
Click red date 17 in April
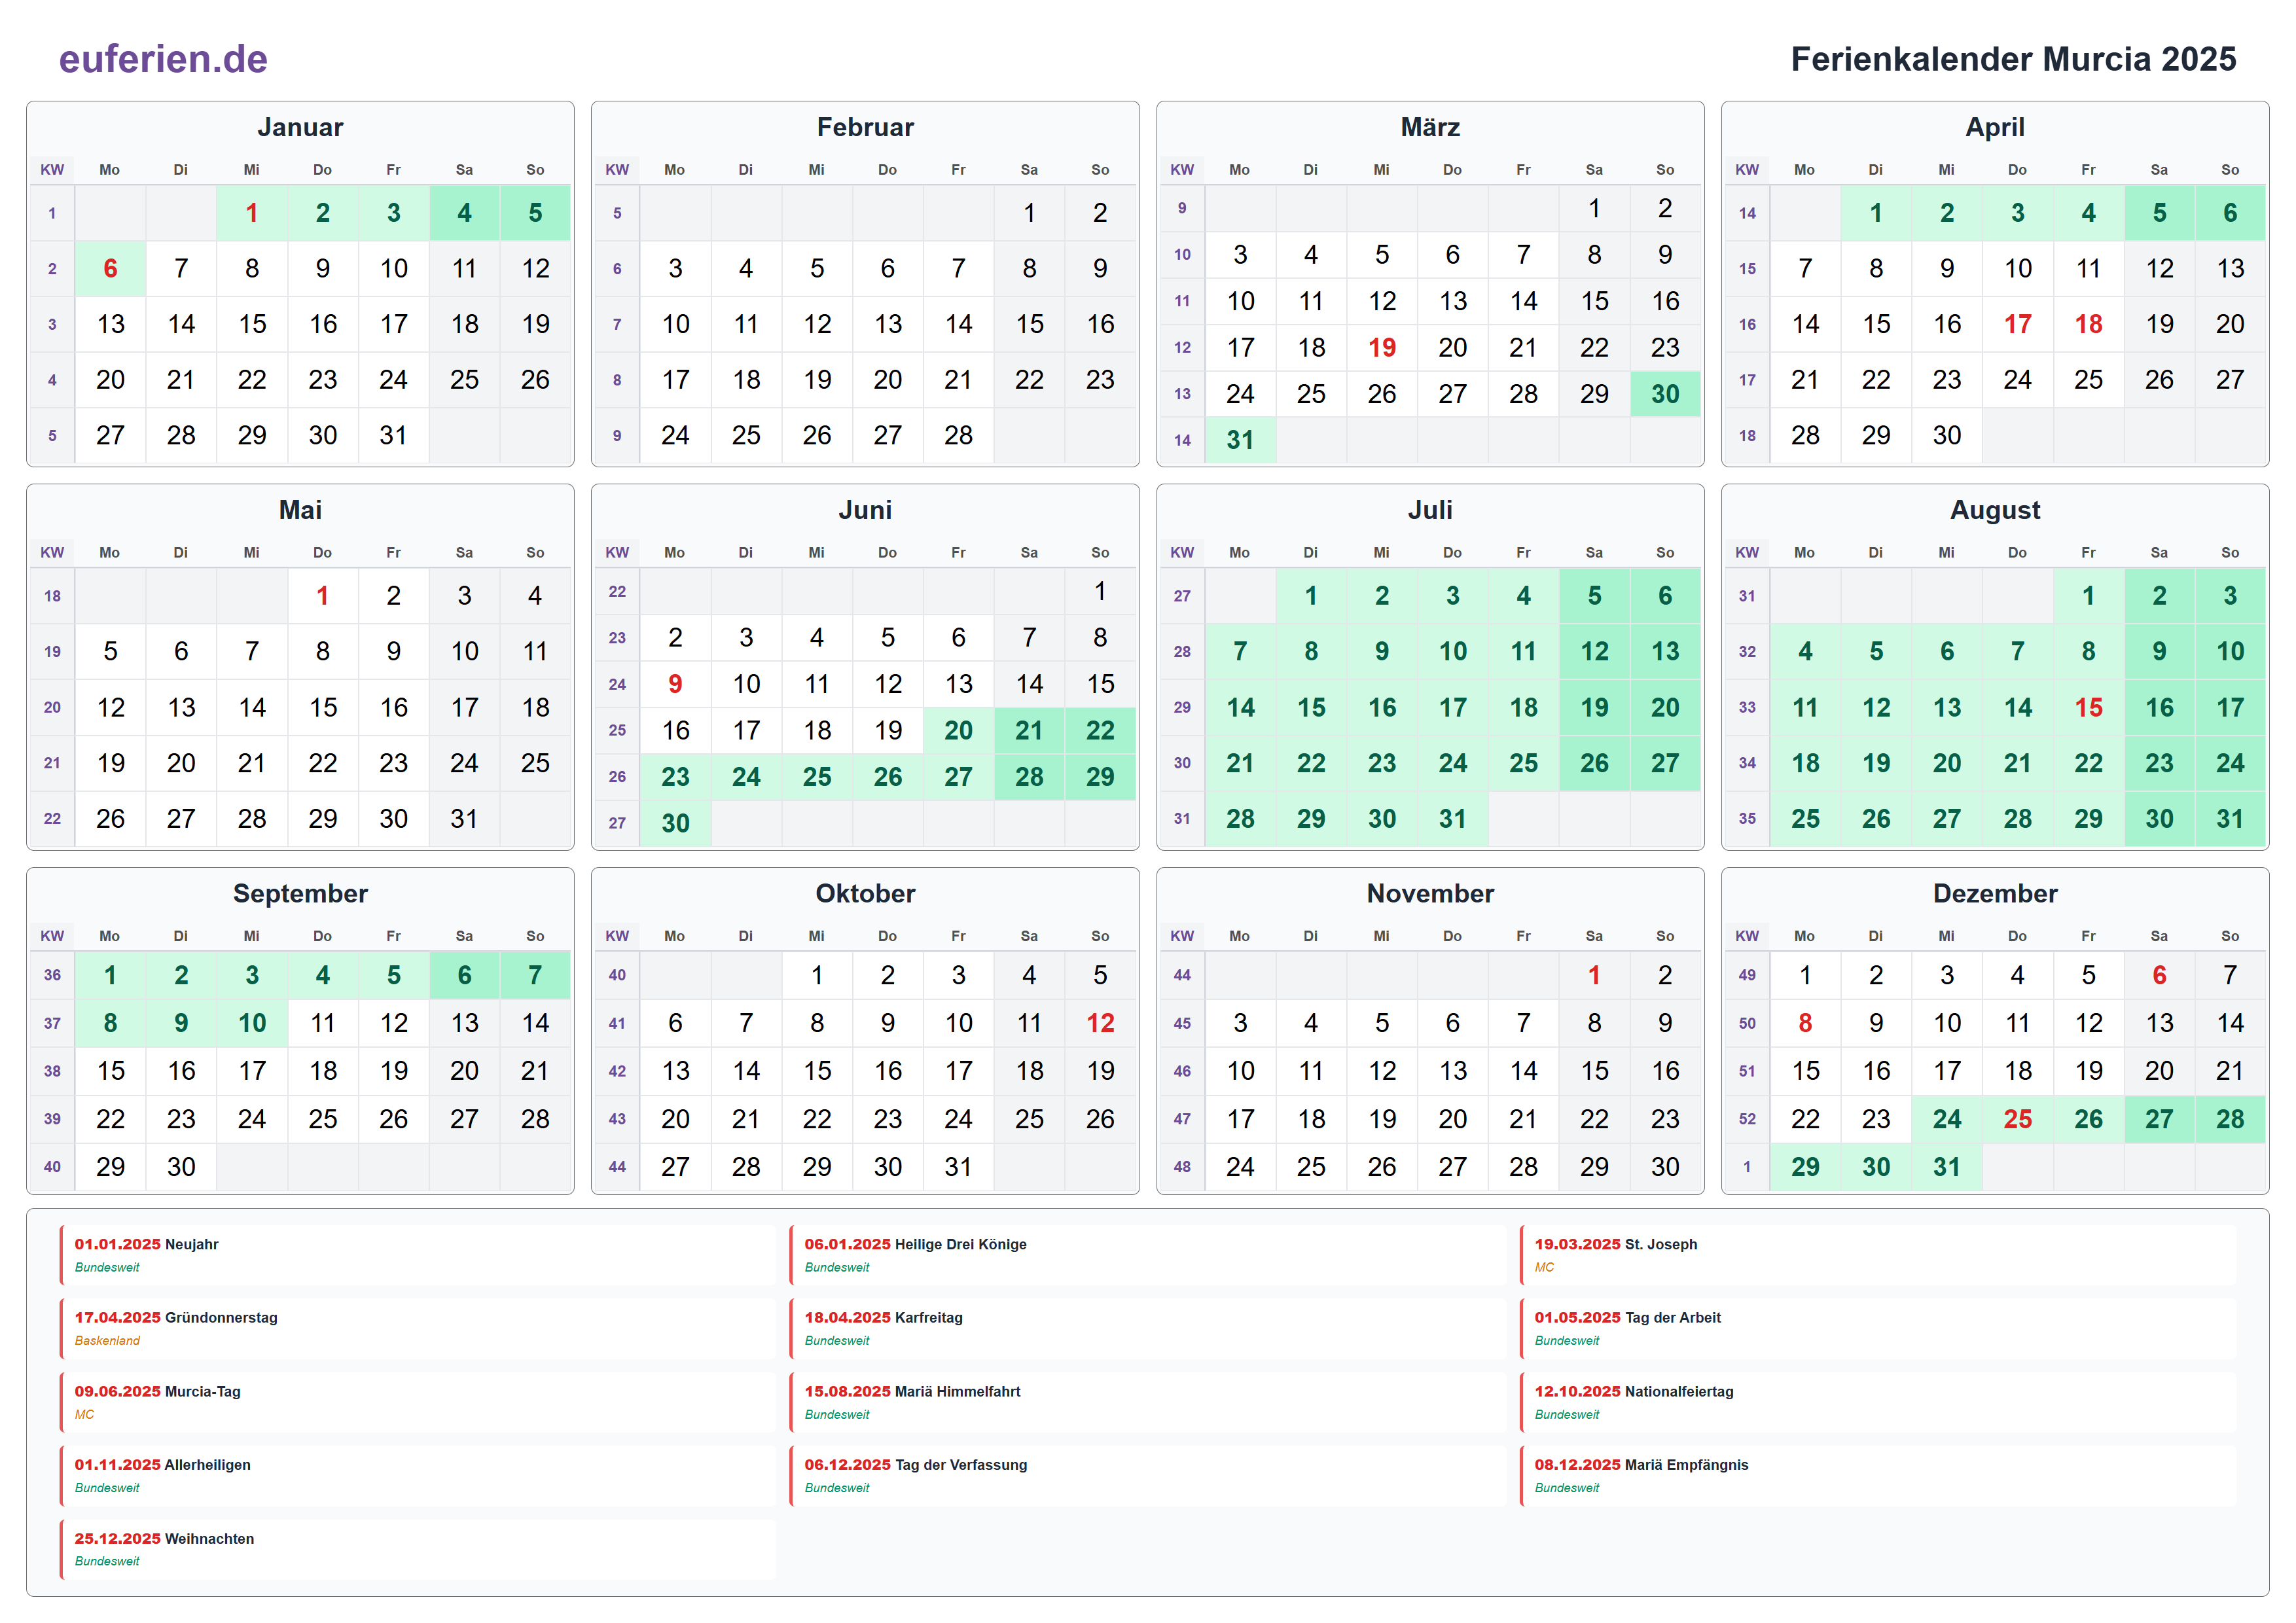(2018, 324)
